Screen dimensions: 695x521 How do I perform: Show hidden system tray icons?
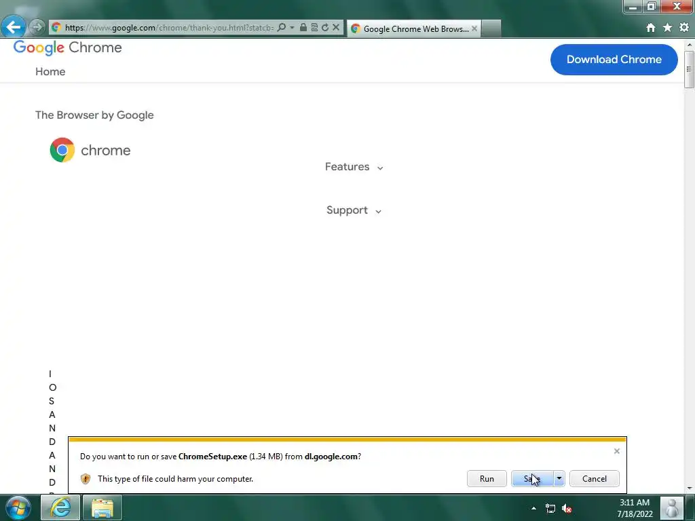(533, 509)
